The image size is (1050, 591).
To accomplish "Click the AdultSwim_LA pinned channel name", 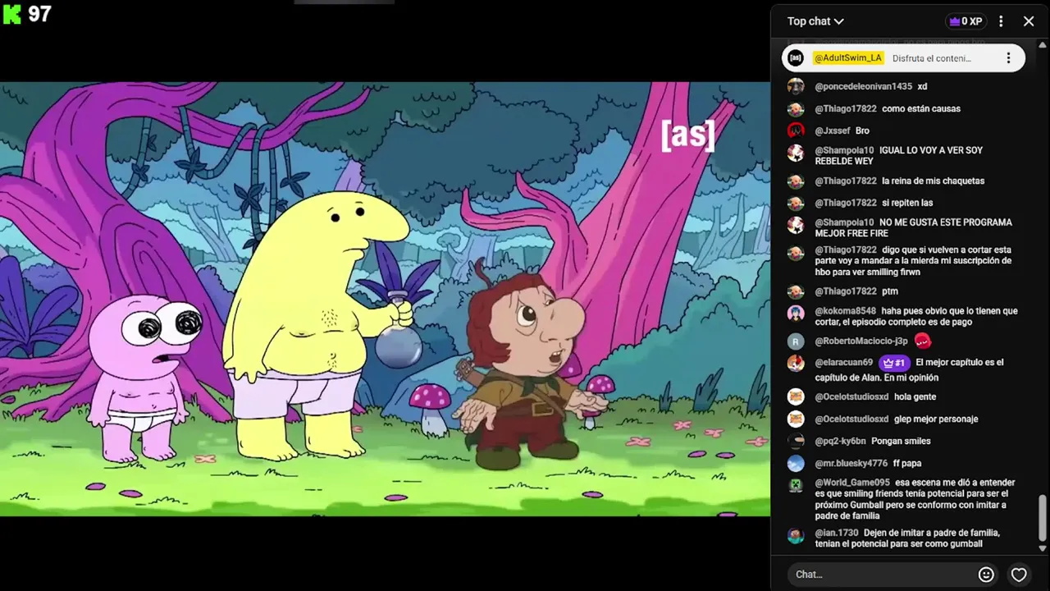I will 848,58.
